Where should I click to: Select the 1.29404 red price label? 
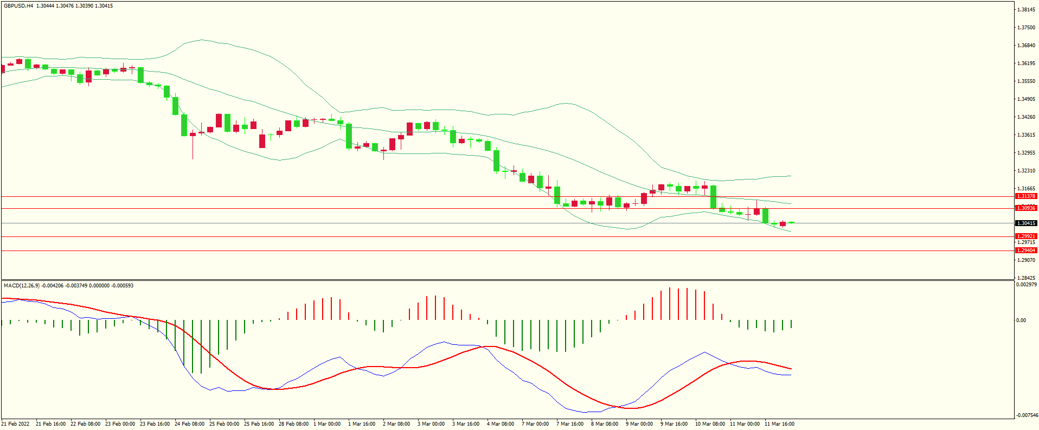click(x=1025, y=251)
